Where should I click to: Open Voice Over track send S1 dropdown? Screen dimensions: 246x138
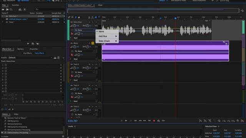85,30
